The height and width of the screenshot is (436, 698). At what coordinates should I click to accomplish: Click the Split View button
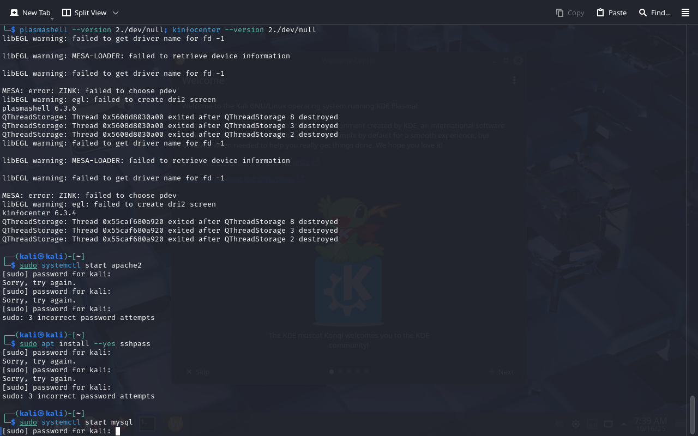pos(84,13)
